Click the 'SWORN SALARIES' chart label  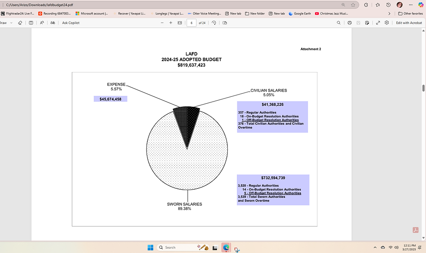tap(184, 204)
